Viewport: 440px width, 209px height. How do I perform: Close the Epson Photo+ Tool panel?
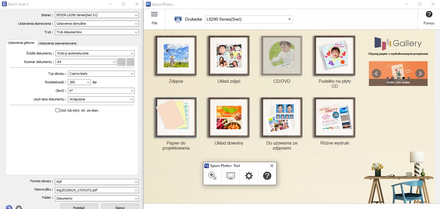pyautogui.click(x=272, y=166)
